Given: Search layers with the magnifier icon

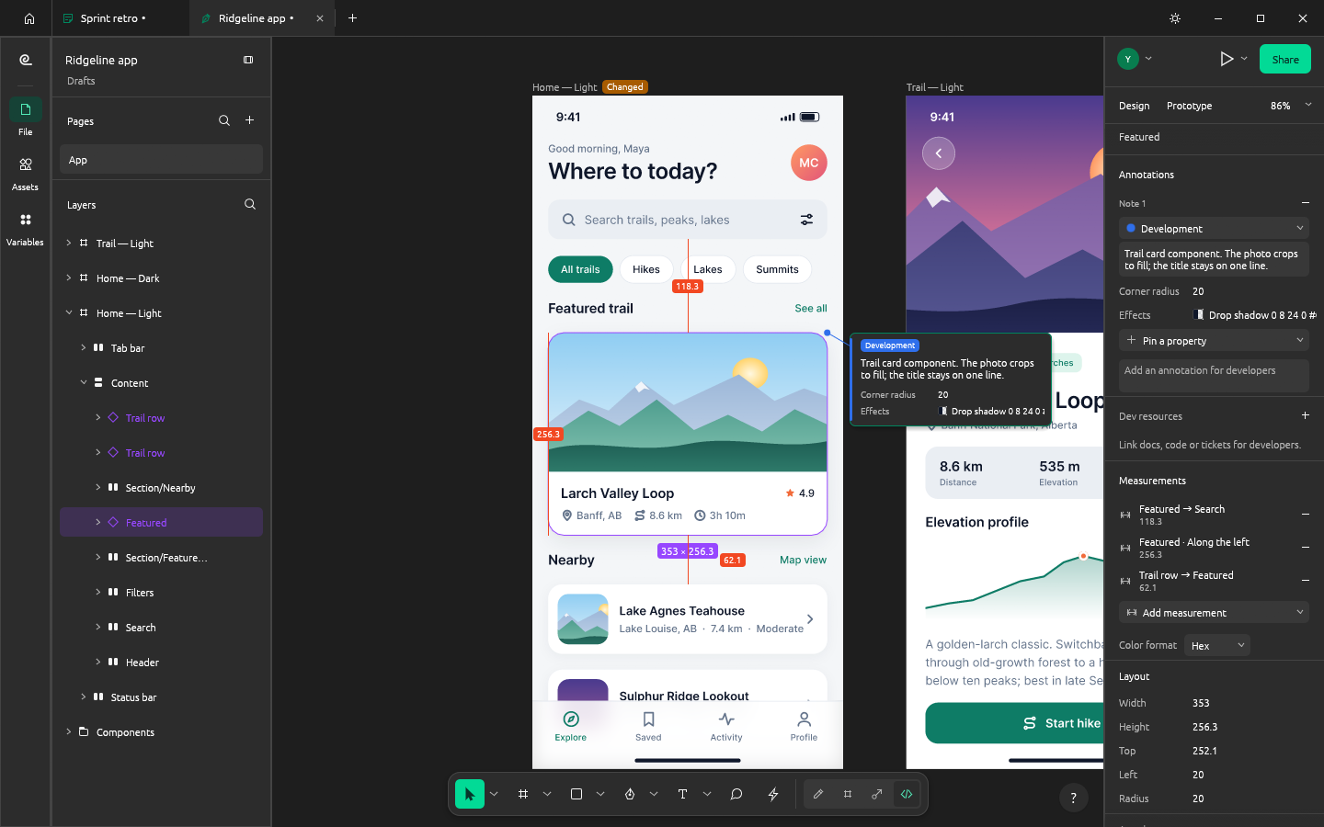Looking at the screenshot, I should 250,204.
